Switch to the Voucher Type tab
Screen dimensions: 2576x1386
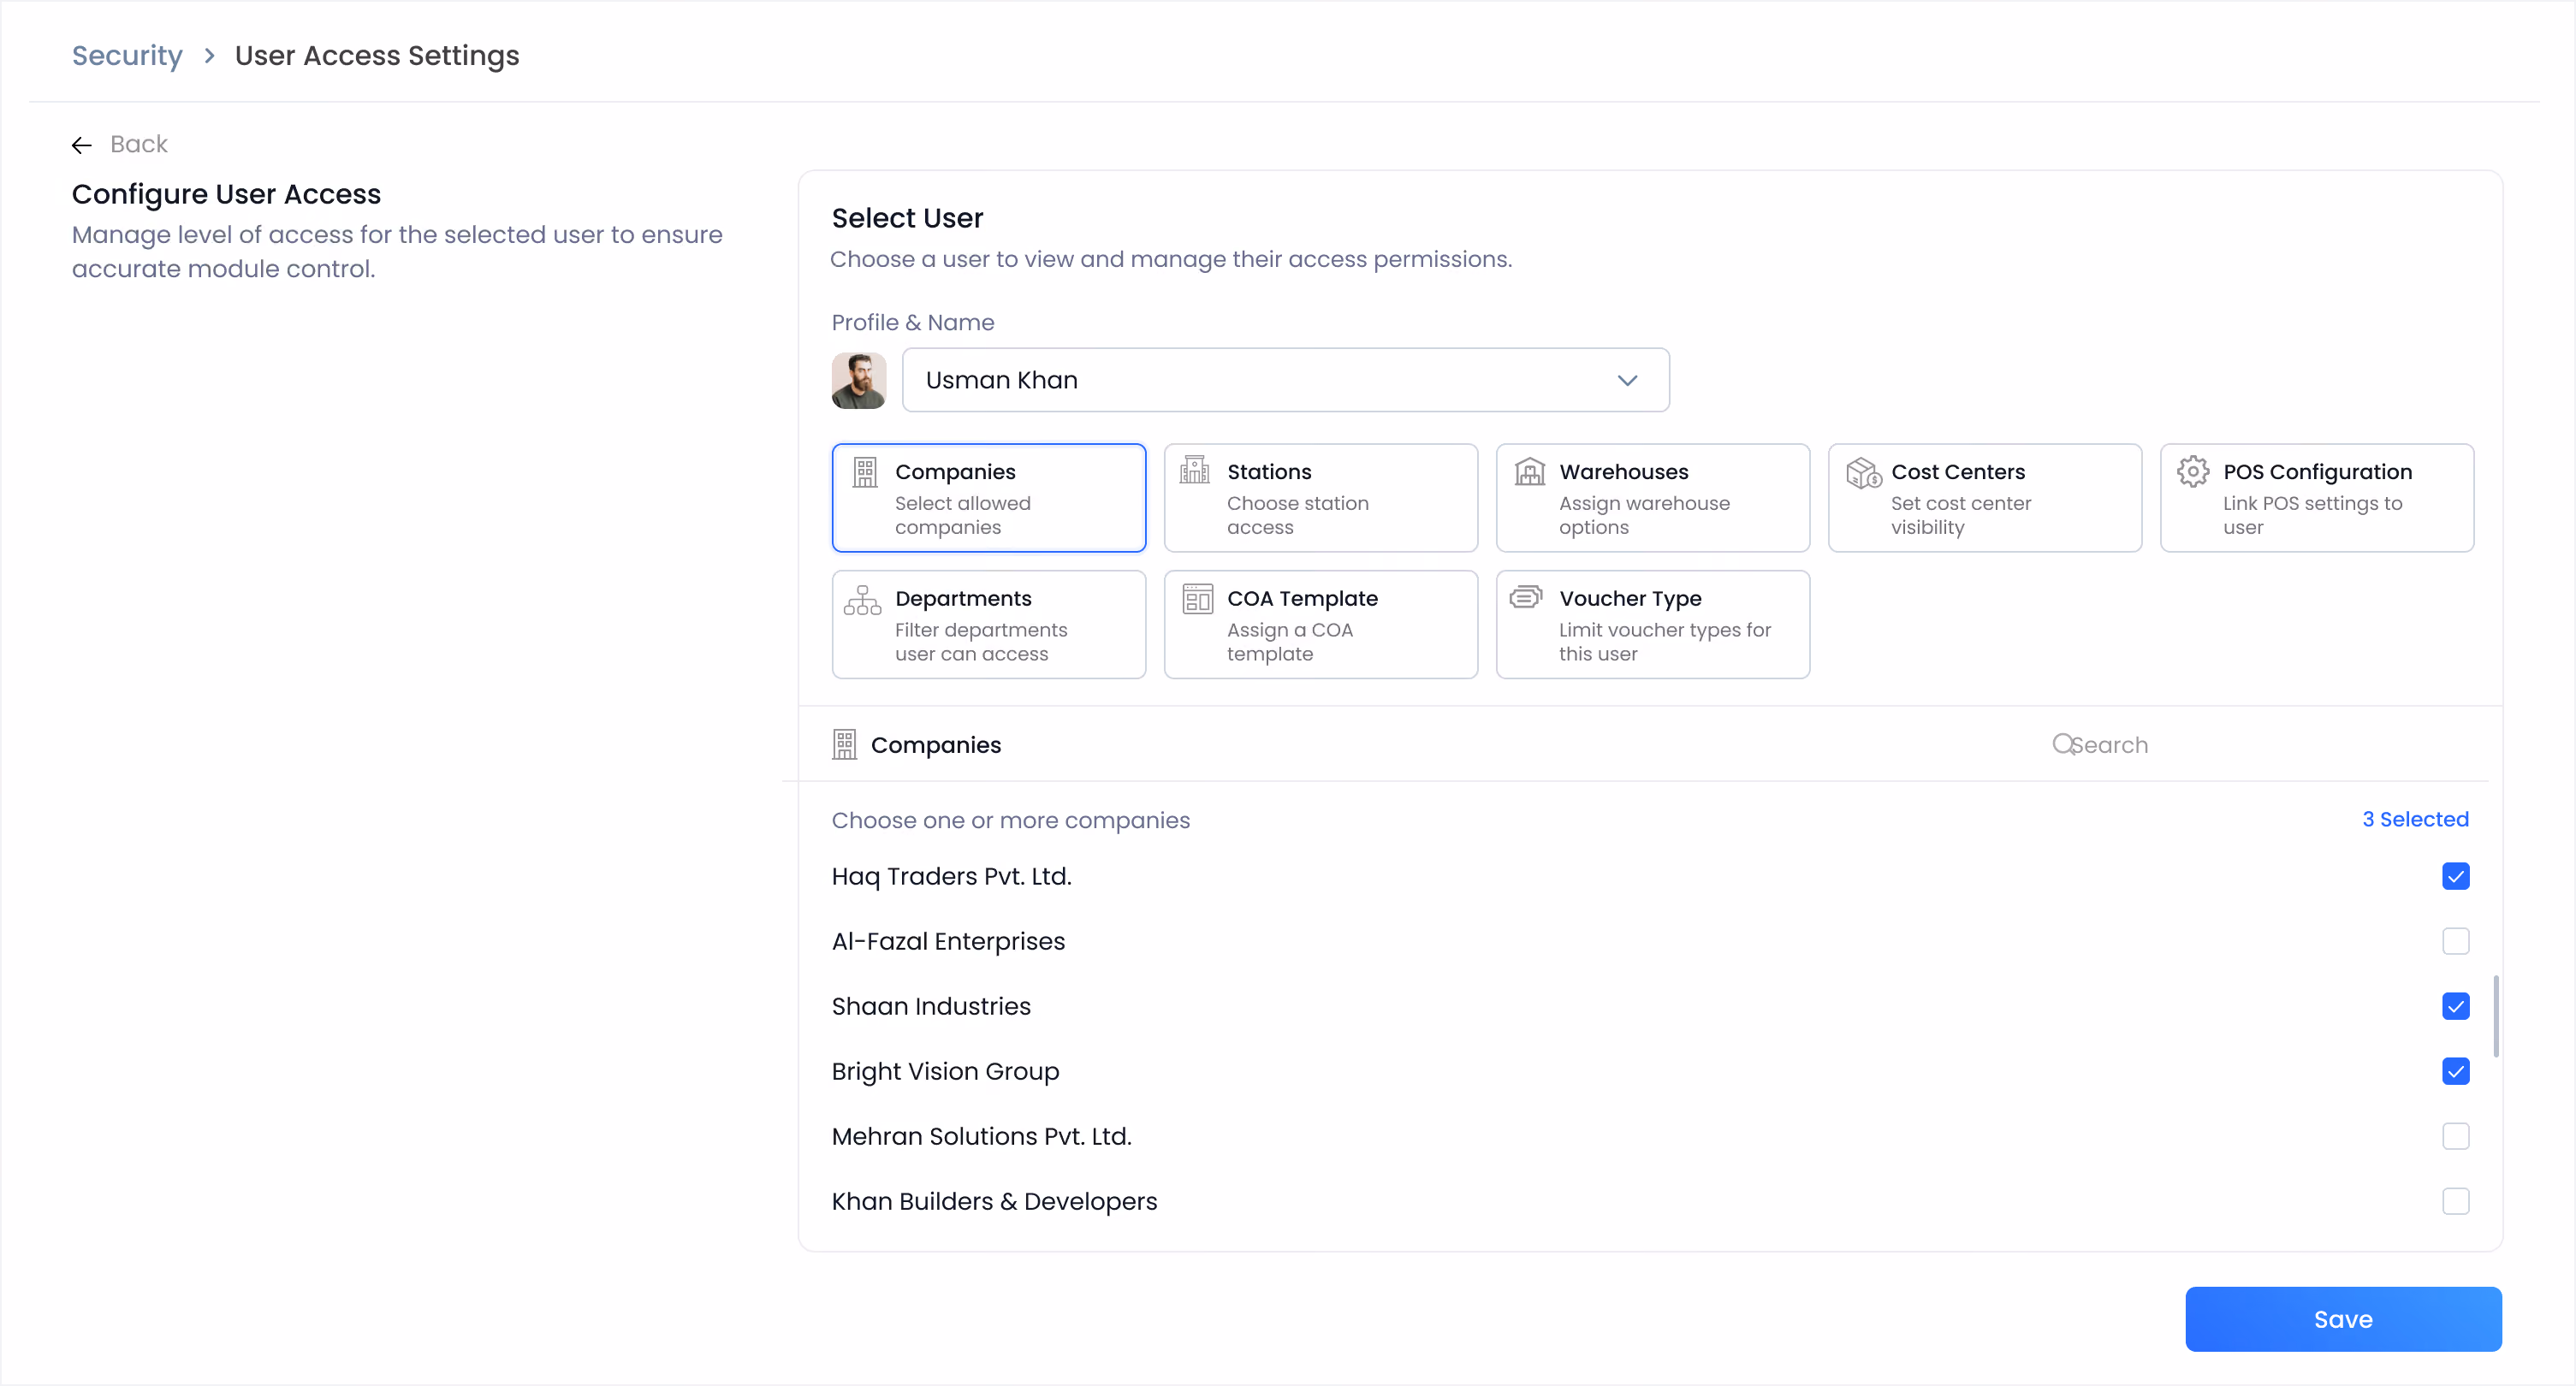coord(1652,625)
